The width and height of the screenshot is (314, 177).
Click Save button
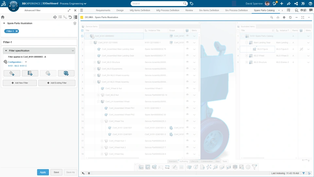tap(56, 172)
